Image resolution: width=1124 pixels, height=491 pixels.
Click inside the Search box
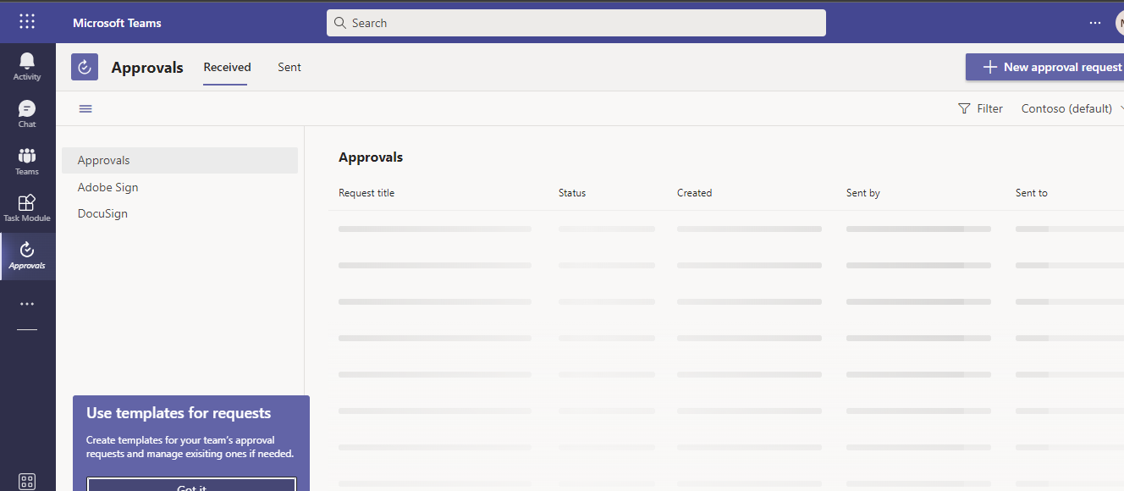[576, 23]
